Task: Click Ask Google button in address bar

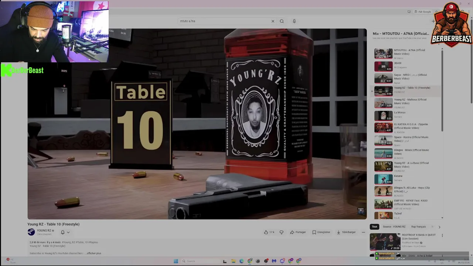Action: pos(422,12)
